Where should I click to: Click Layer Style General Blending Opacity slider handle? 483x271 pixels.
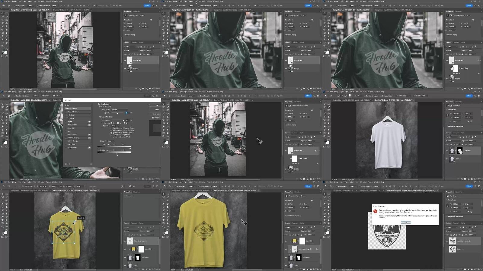tap(117, 113)
